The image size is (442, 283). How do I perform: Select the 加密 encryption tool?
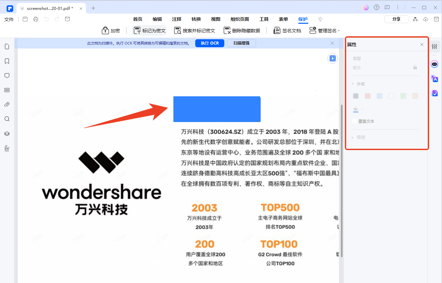coord(111,30)
